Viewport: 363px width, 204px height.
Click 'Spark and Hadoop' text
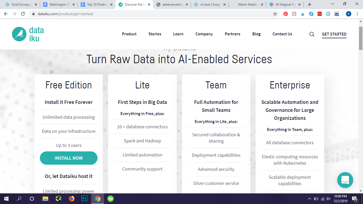click(142, 141)
